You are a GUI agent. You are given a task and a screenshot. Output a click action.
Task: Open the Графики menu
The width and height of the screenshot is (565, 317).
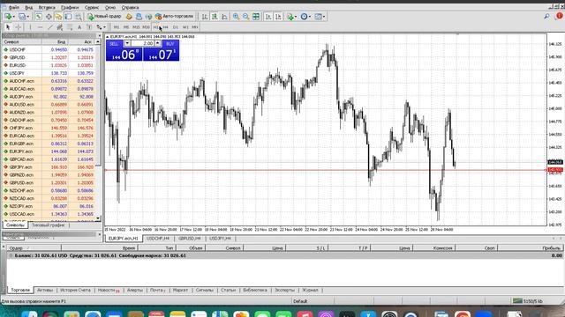(70, 7)
